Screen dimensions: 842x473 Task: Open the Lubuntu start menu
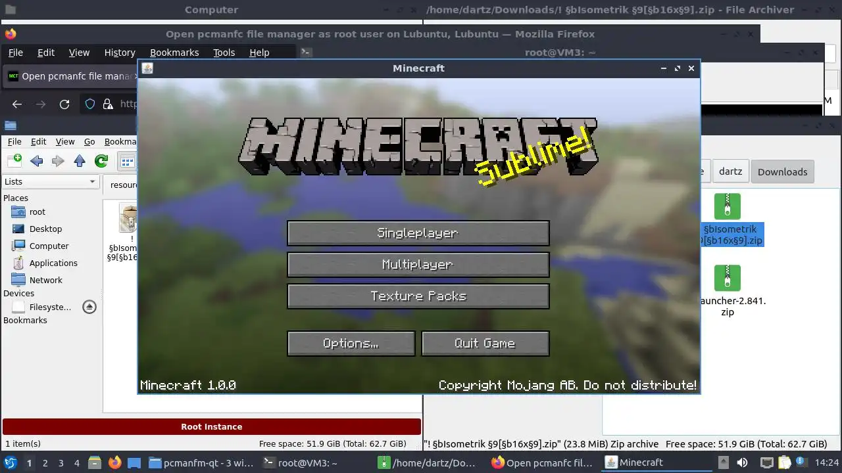tap(11, 462)
